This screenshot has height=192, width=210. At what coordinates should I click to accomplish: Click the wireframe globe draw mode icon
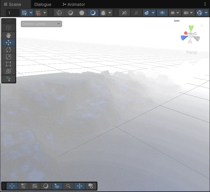[x=59, y=13]
